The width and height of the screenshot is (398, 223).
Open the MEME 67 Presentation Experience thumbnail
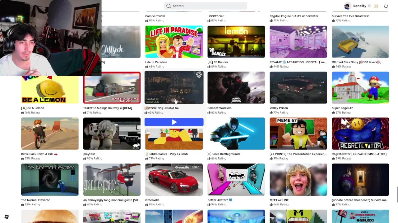click(x=298, y=133)
